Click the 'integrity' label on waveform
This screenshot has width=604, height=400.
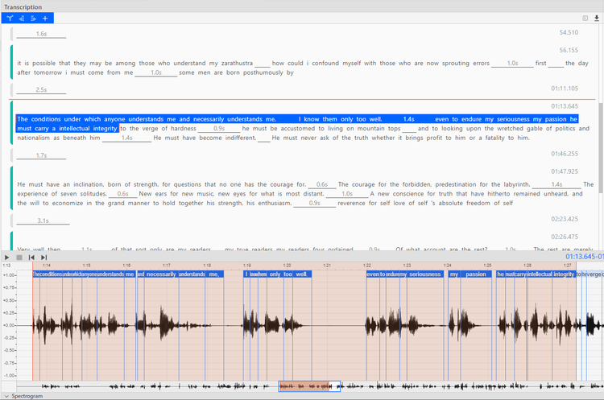point(564,274)
